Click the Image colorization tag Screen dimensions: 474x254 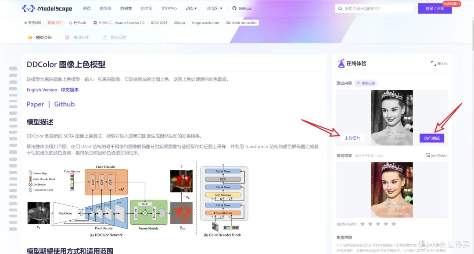[205, 23]
